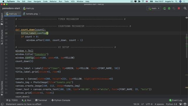Open the Structure tool window

(2, 37)
